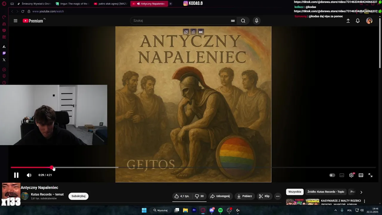
Task: Open a new browser tab with plus
Action: 170,4
